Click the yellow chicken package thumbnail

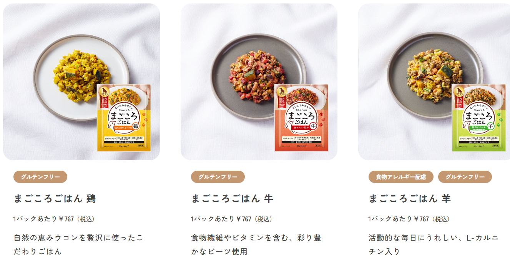tap(124, 118)
